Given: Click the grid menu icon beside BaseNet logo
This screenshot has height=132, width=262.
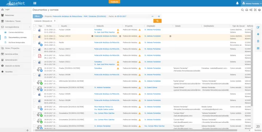Looking at the screenshot, I should pyautogui.click(x=35, y=3).
